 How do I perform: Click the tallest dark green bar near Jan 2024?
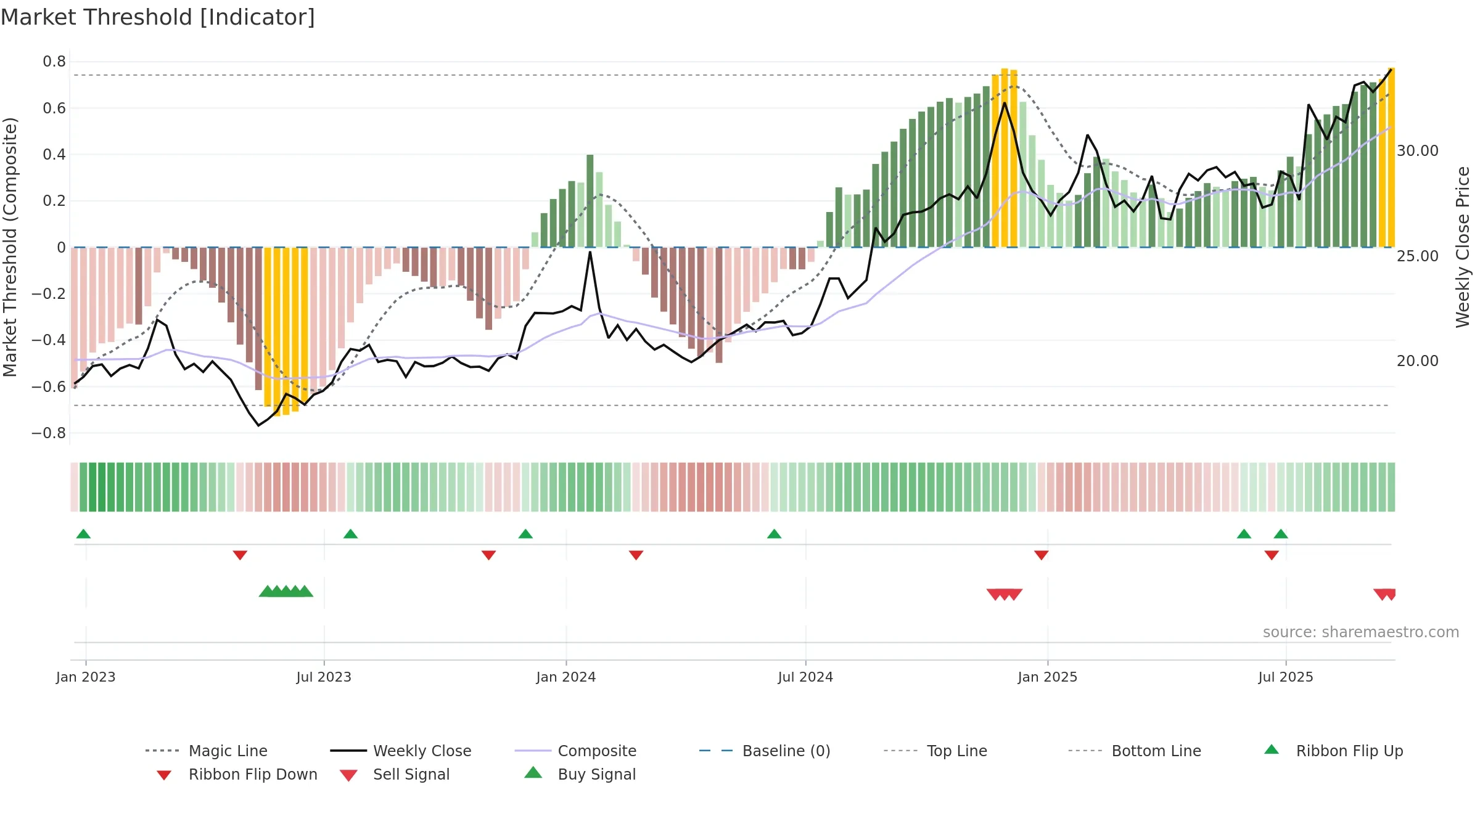click(590, 201)
